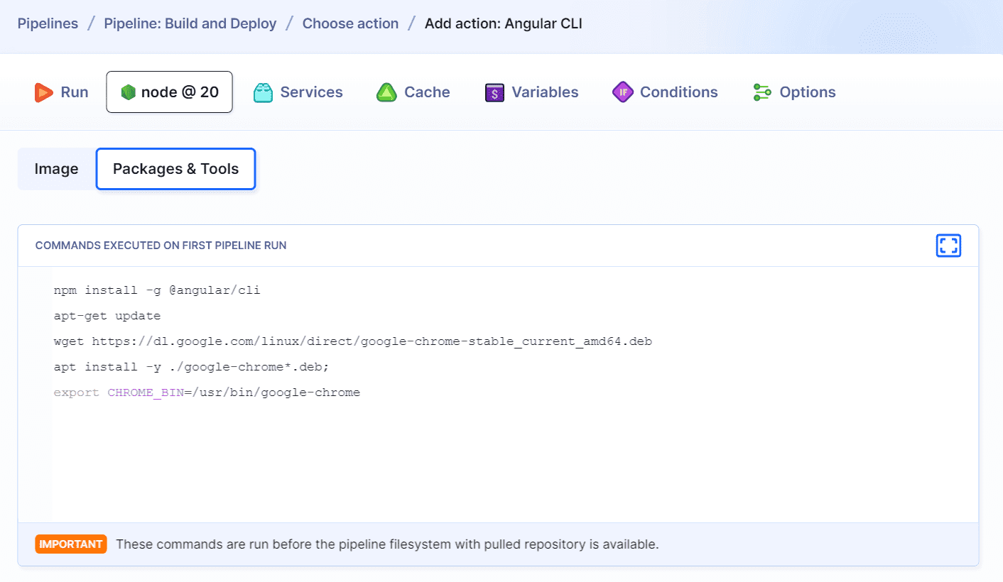Switch to the Image sub-tab
The width and height of the screenshot is (1003, 582).
pos(56,169)
